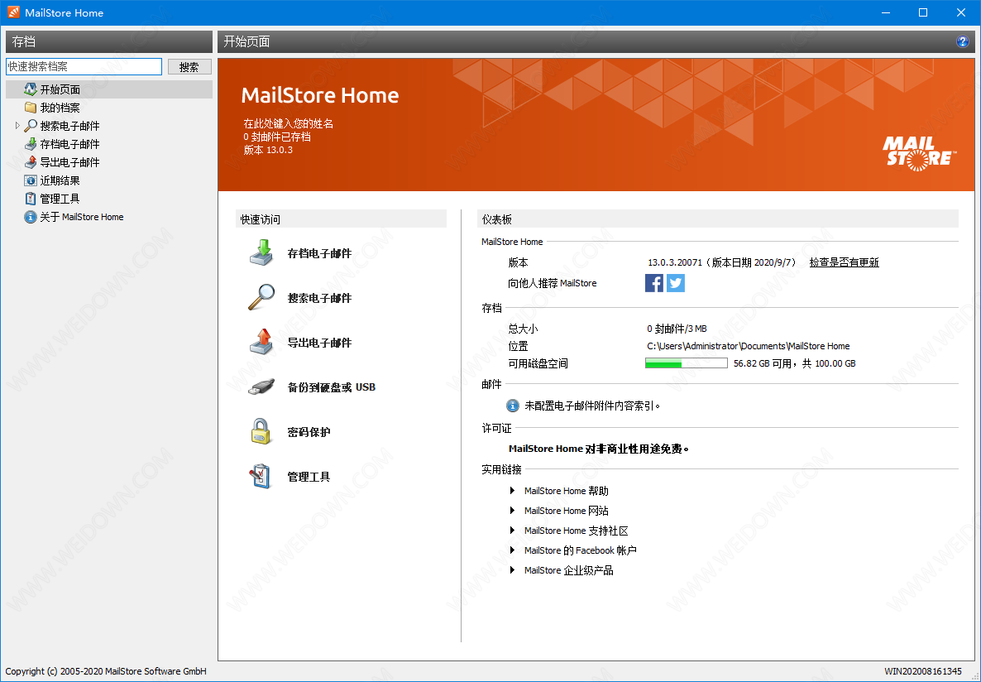The width and height of the screenshot is (981, 682).
Task: Click the USB drive backup icon
Action: coord(261,387)
